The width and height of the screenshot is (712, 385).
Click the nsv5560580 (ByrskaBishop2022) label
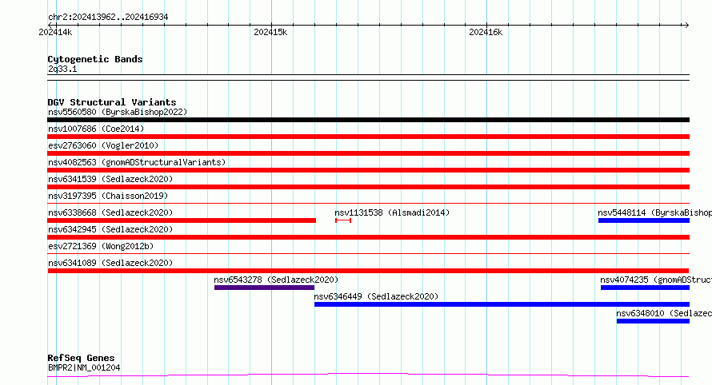(x=118, y=112)
